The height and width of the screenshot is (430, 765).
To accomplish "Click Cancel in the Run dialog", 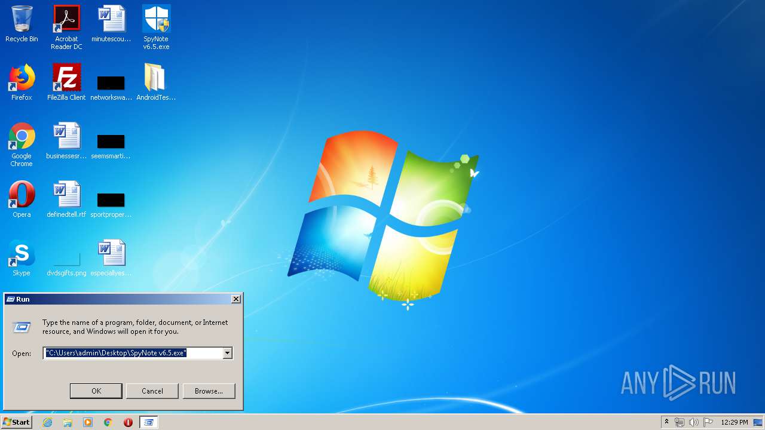I will click(x=152, y=391).
